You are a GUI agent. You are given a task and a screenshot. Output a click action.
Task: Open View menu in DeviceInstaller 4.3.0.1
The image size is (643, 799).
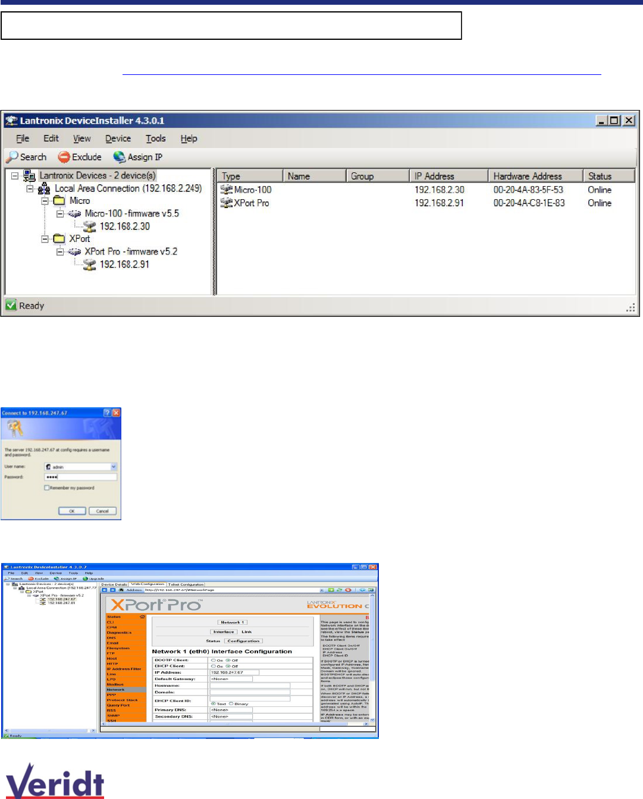[x=82, y=139]
